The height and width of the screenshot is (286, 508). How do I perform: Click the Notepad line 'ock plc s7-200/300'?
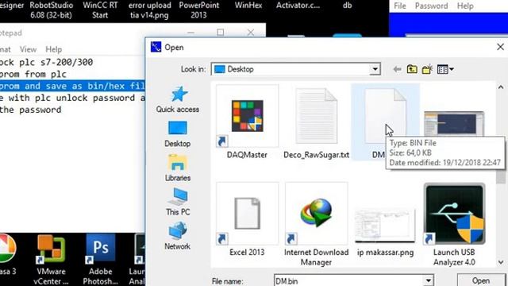tap(46, 62)
